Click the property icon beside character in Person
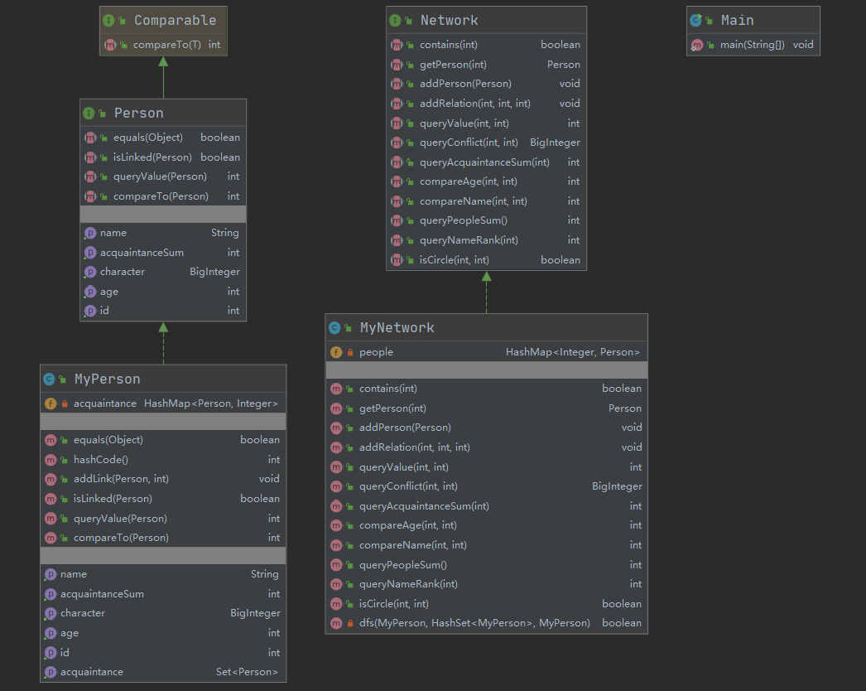 tap(90, 272)
